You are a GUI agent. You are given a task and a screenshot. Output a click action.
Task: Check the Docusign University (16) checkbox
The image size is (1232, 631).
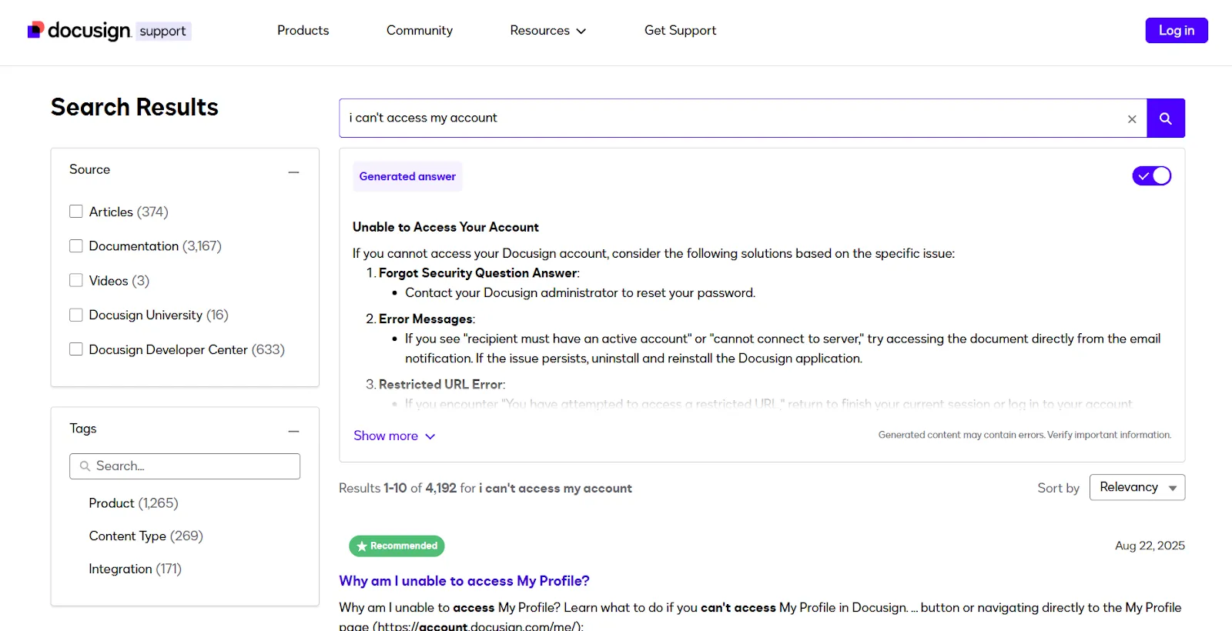coord(76,315)
